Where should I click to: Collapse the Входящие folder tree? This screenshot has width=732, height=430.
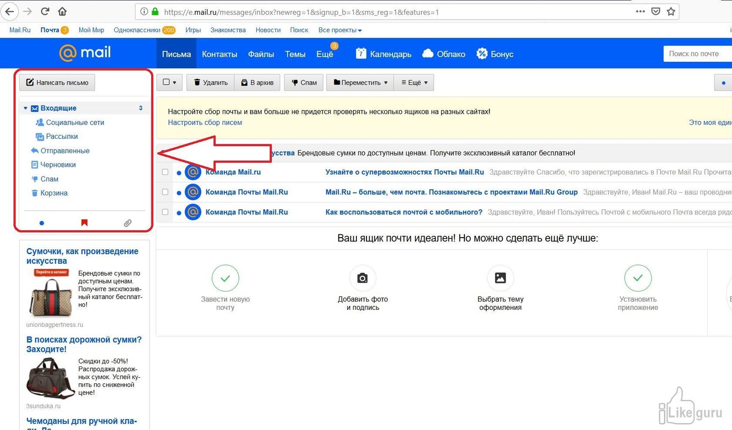(x=26, y=108)
